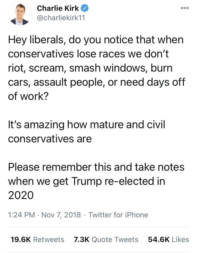
Task: Click the 1:24 PM timestamp
Action: (x=22, y=215)
